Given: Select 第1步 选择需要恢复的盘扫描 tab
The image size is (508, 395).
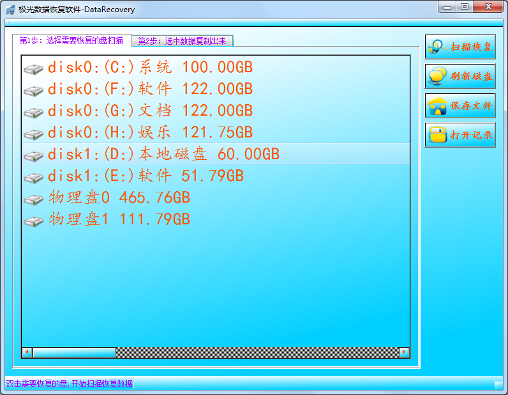Looking at the screenshot, I should click(71, 40).
